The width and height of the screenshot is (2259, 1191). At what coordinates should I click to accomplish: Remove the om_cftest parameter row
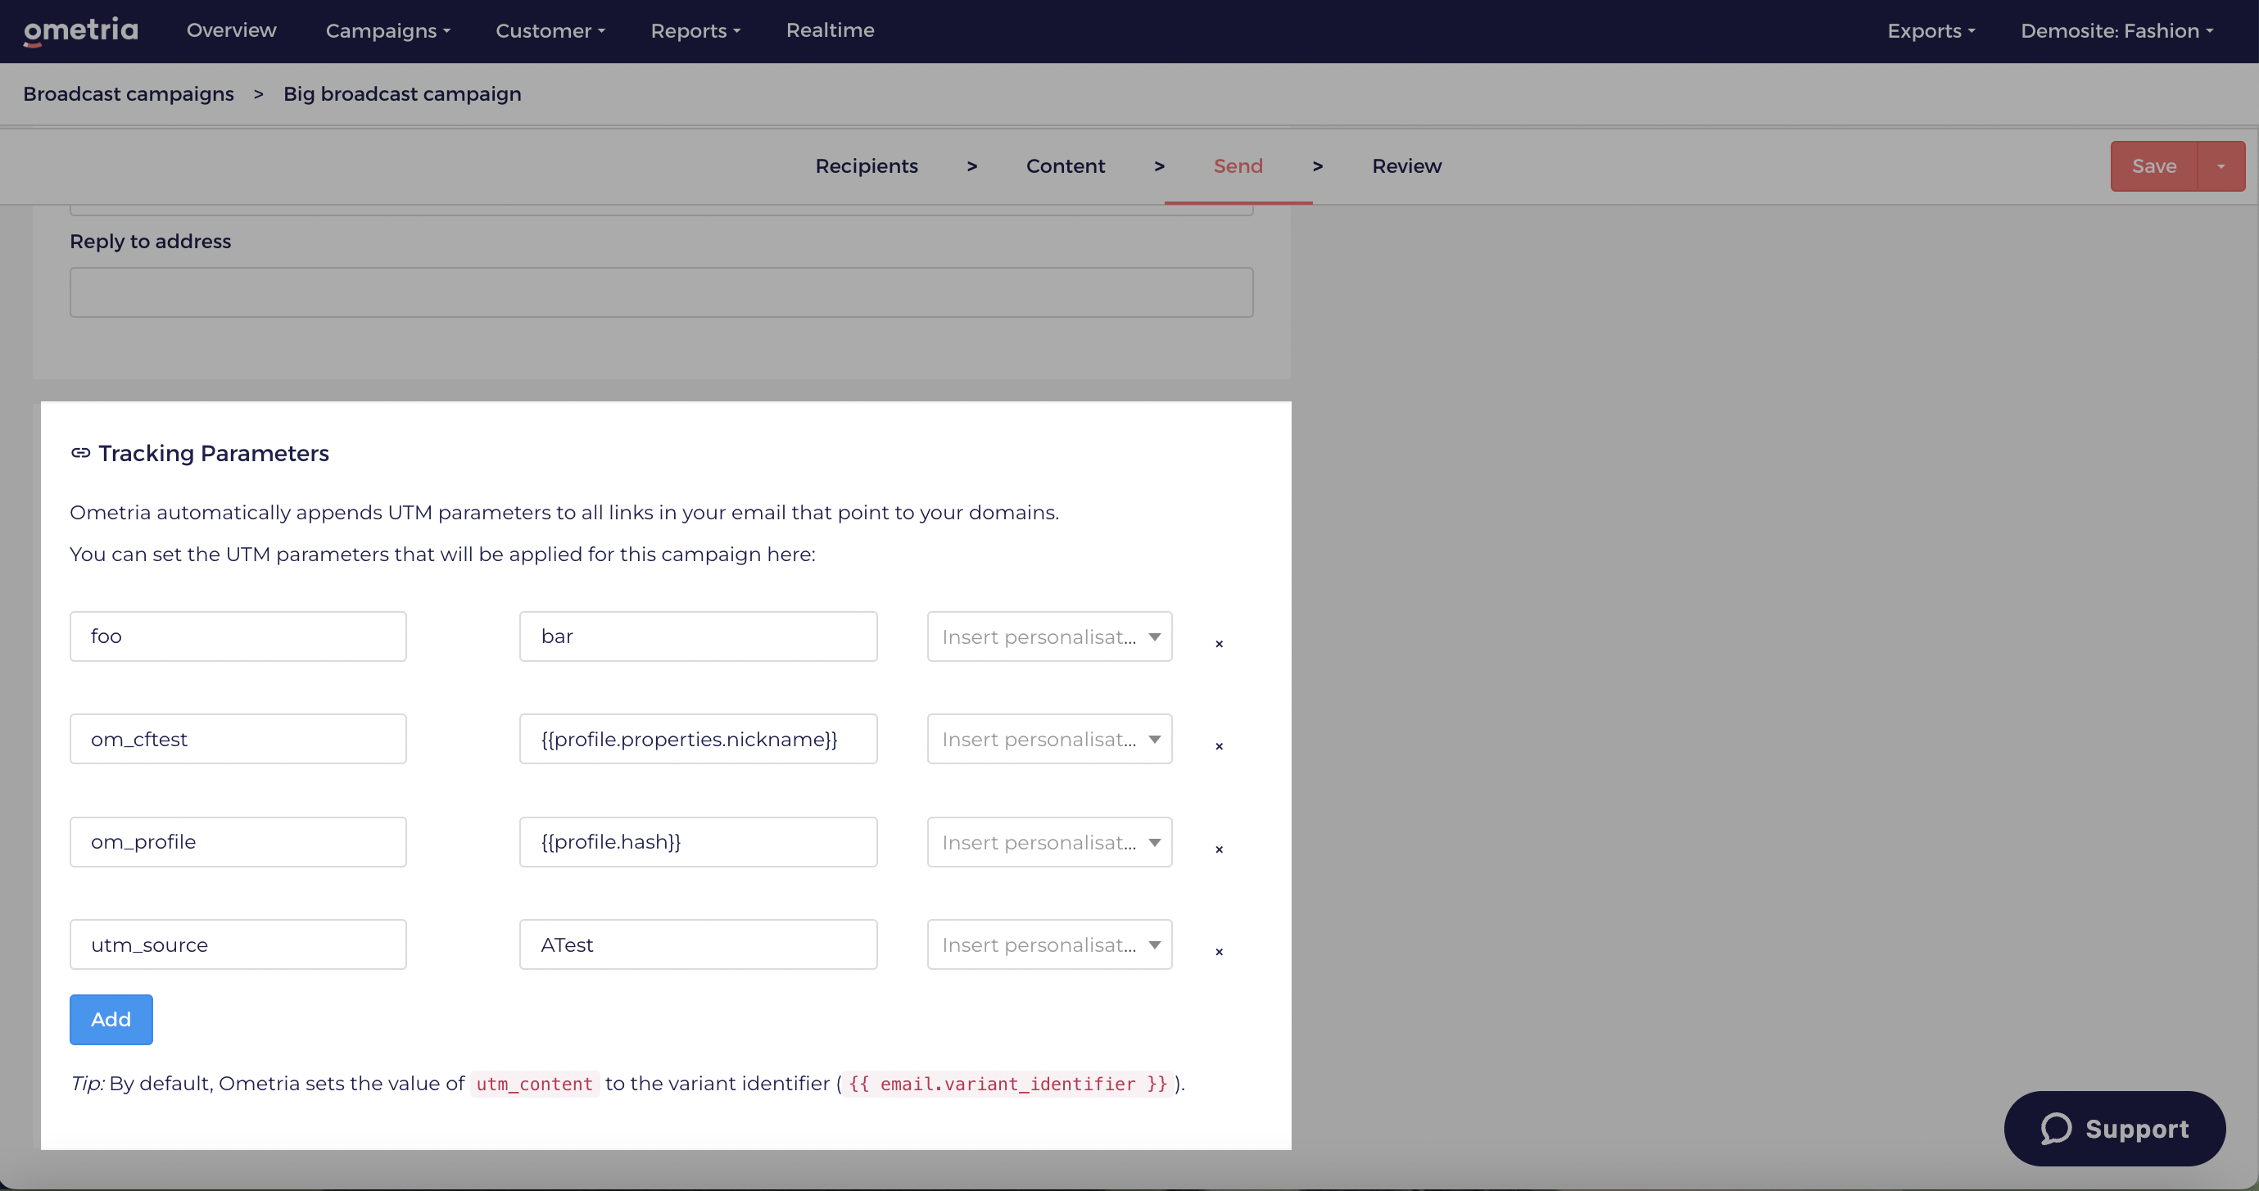(1219, 746)
